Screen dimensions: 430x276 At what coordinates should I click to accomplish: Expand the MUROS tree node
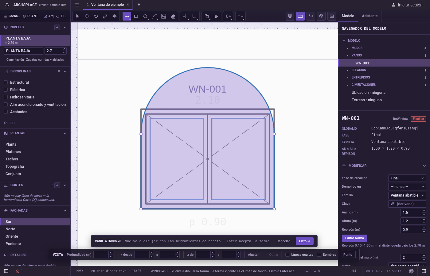click(x=348, y=48)
